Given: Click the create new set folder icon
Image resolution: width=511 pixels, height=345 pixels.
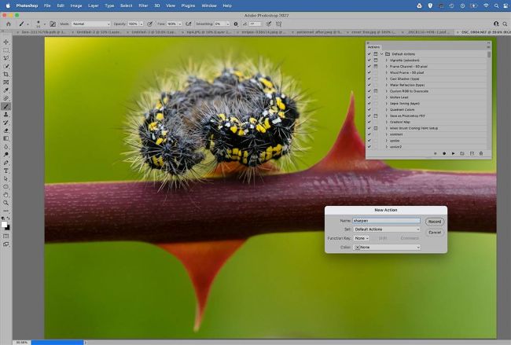Looking at the screenshot, I should pos(462,153).
